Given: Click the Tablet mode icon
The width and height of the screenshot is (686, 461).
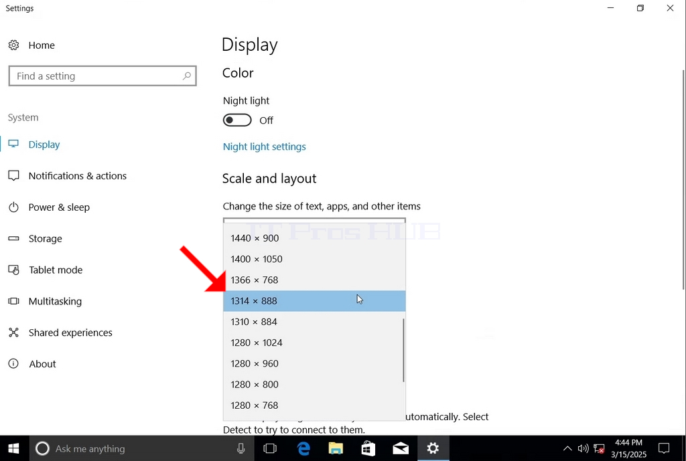Looking at the screenshot, I should point(13,270).
